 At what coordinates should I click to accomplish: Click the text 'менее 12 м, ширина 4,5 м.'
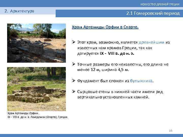click(x=103, y=70)
